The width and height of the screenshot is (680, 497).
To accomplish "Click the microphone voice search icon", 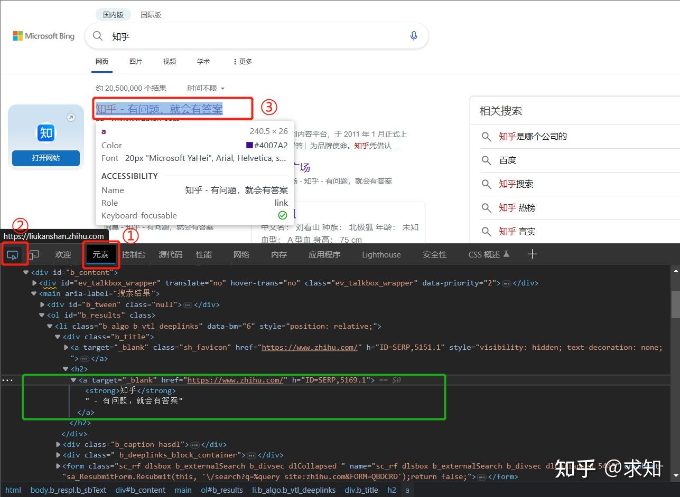I will click(x=414, y=36).
